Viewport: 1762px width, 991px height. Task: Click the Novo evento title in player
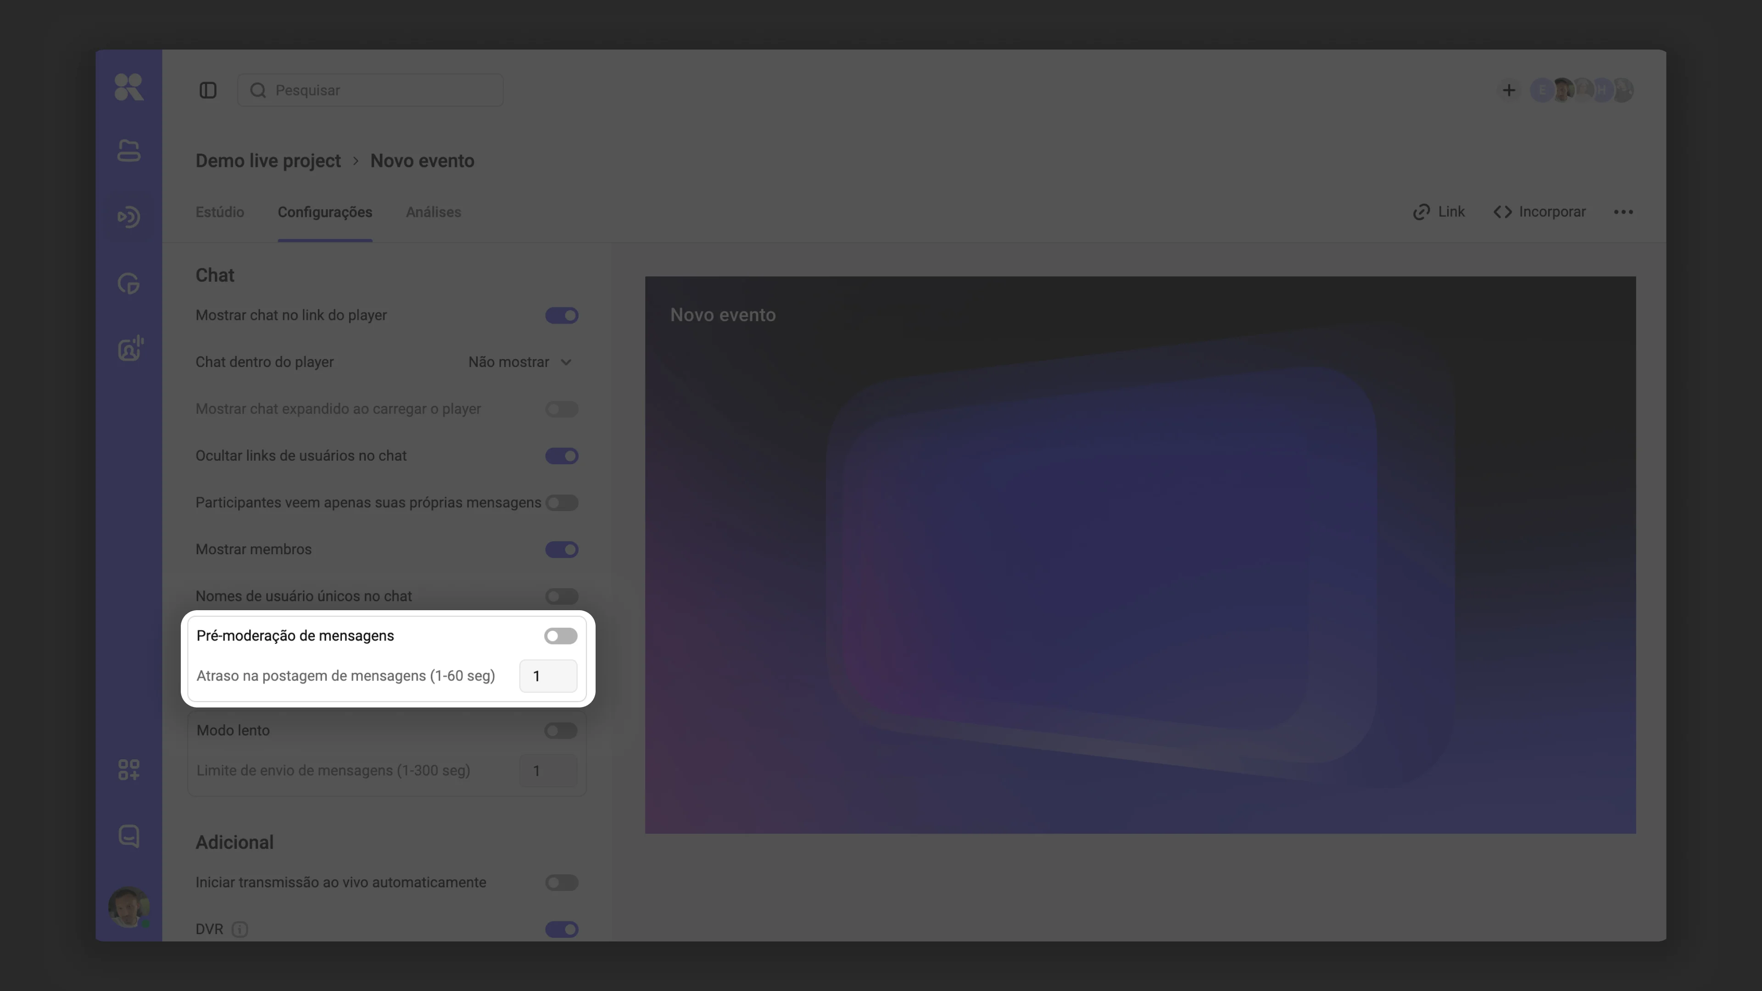tap(723, 315)
